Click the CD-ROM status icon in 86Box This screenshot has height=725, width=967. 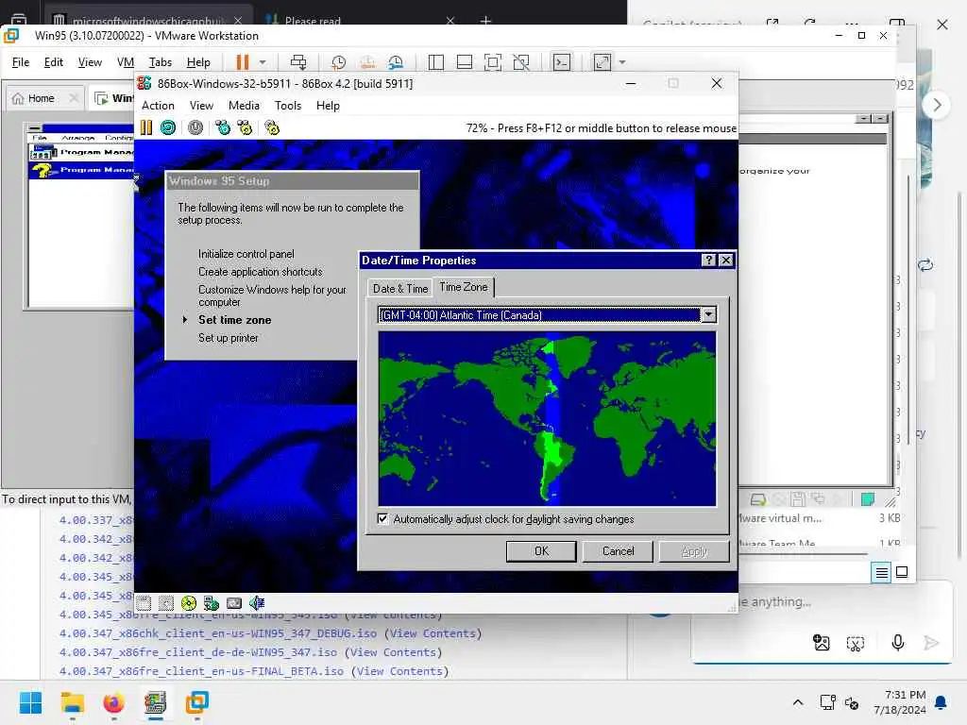click(x=189, y=603)
